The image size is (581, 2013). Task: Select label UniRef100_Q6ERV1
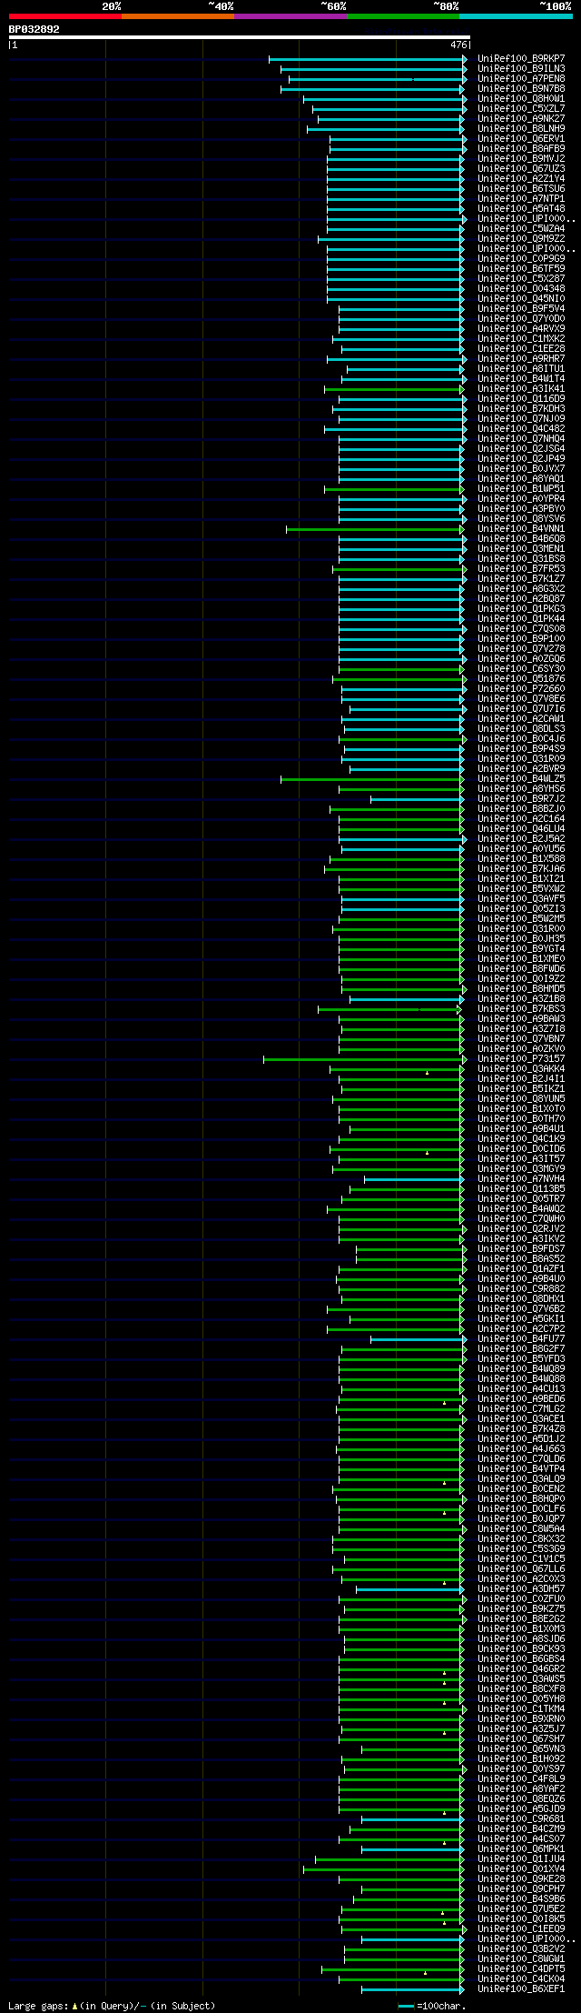pyautogui.click(x=521, y=138)
